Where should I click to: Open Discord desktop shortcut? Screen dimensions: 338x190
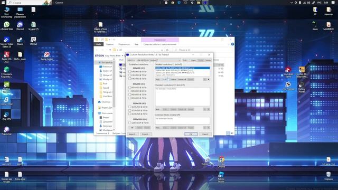(20, 26)
